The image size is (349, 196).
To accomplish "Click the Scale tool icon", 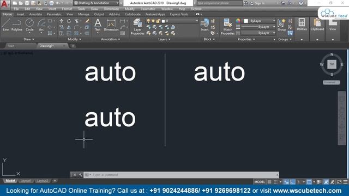I will point(69,33).
